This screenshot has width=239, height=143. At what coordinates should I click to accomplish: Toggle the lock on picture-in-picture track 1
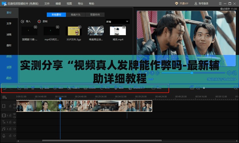pyautogui.click(x=10, y=115)
